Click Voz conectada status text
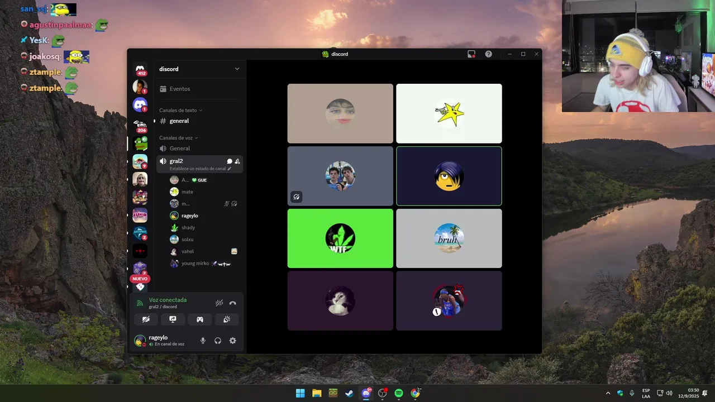 [x=168, y=300]
